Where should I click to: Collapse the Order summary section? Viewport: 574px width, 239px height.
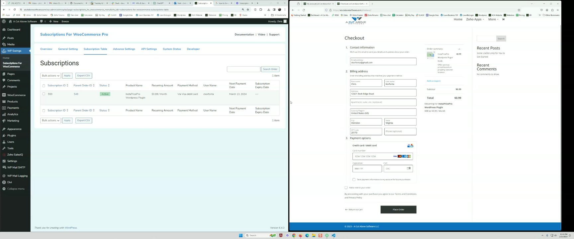459,49
